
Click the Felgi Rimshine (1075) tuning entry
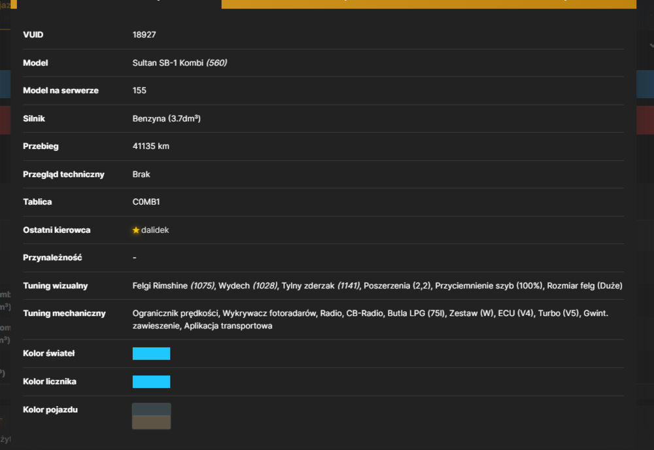(x=173, y=286)
